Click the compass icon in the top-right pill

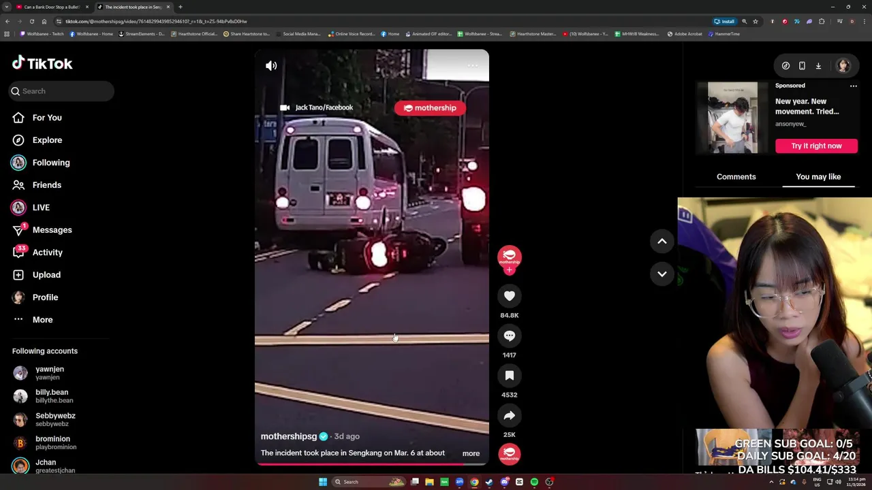pos(785,66)
